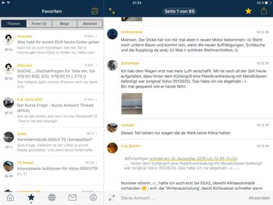Switch to the Foren (3) tab
The width and height of the screenshot is (273, 205).
pos(39,24)
